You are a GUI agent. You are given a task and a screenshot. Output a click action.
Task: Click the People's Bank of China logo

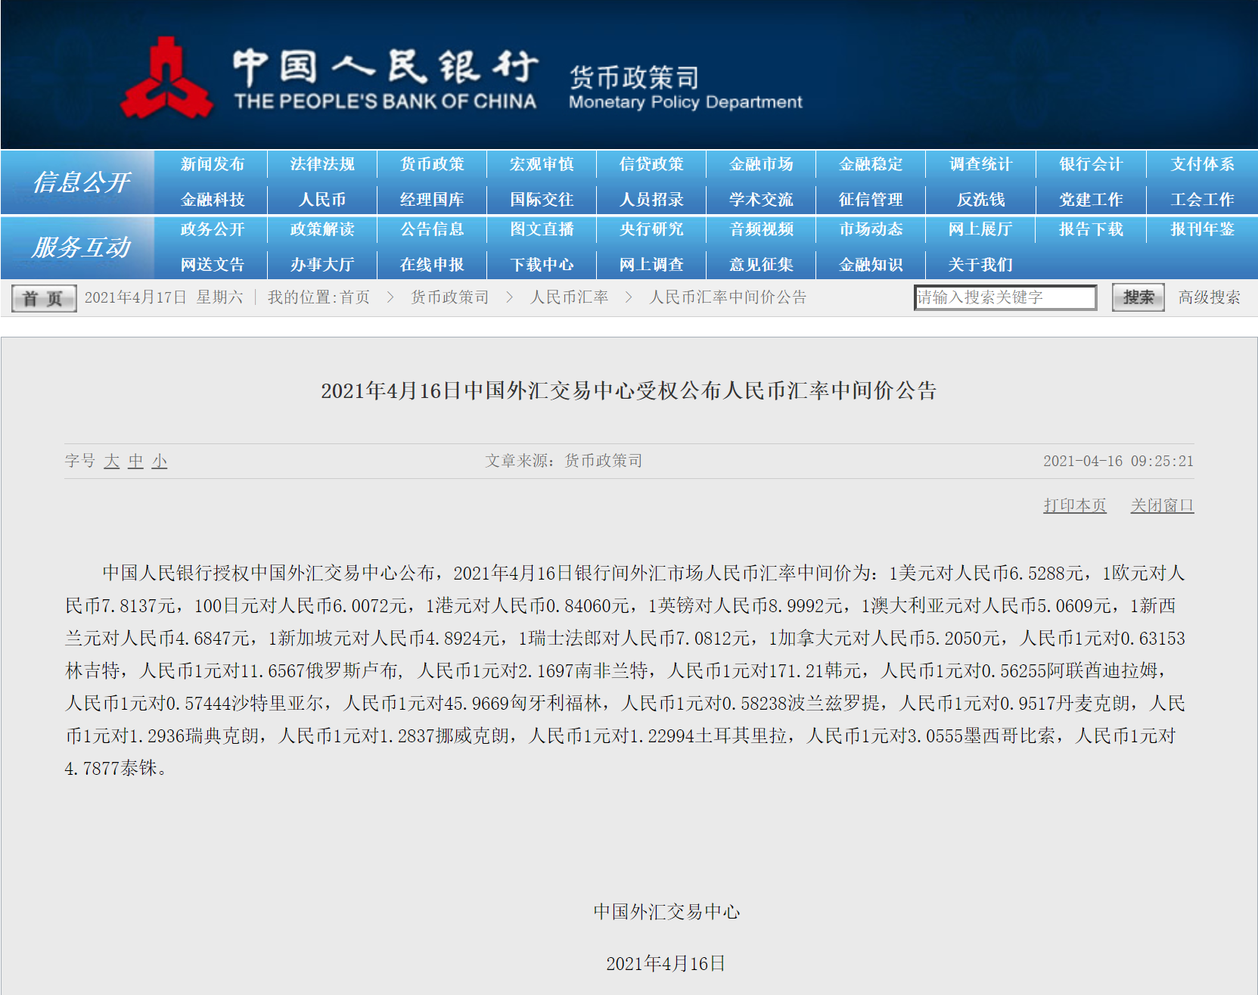pos(330,79)
